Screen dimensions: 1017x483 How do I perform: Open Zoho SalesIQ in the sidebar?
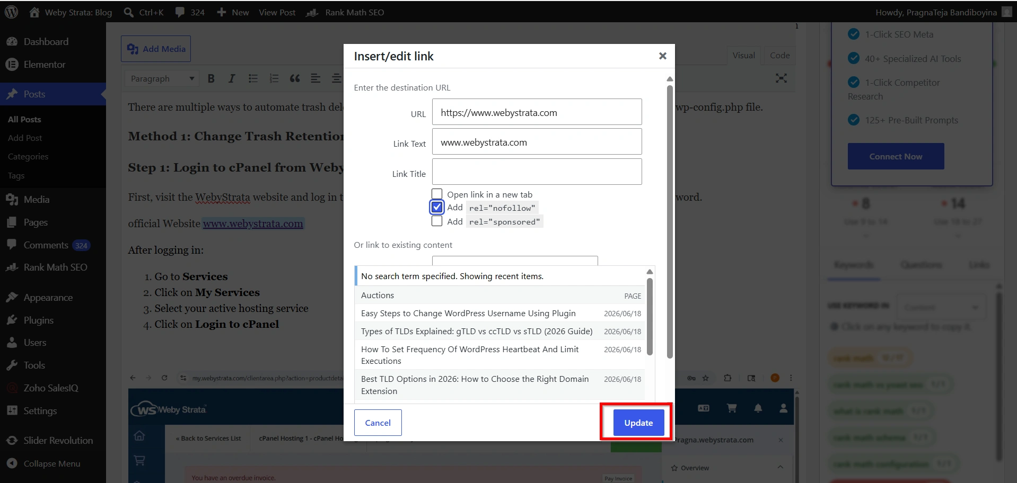click(51, 388)
